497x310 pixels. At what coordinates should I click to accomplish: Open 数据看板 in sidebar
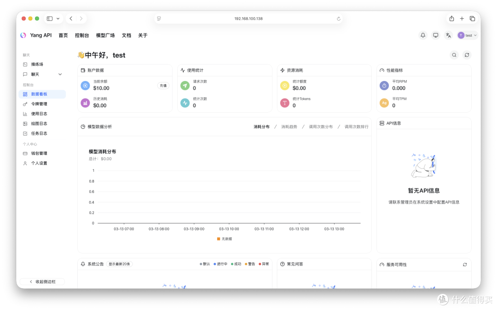click(x=42, y=94)
